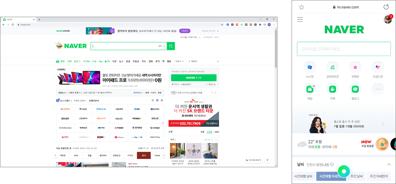Switch newsstand to grid view icon
The height and width of the screenshot is (184, 396).
(x=157, y=101)
